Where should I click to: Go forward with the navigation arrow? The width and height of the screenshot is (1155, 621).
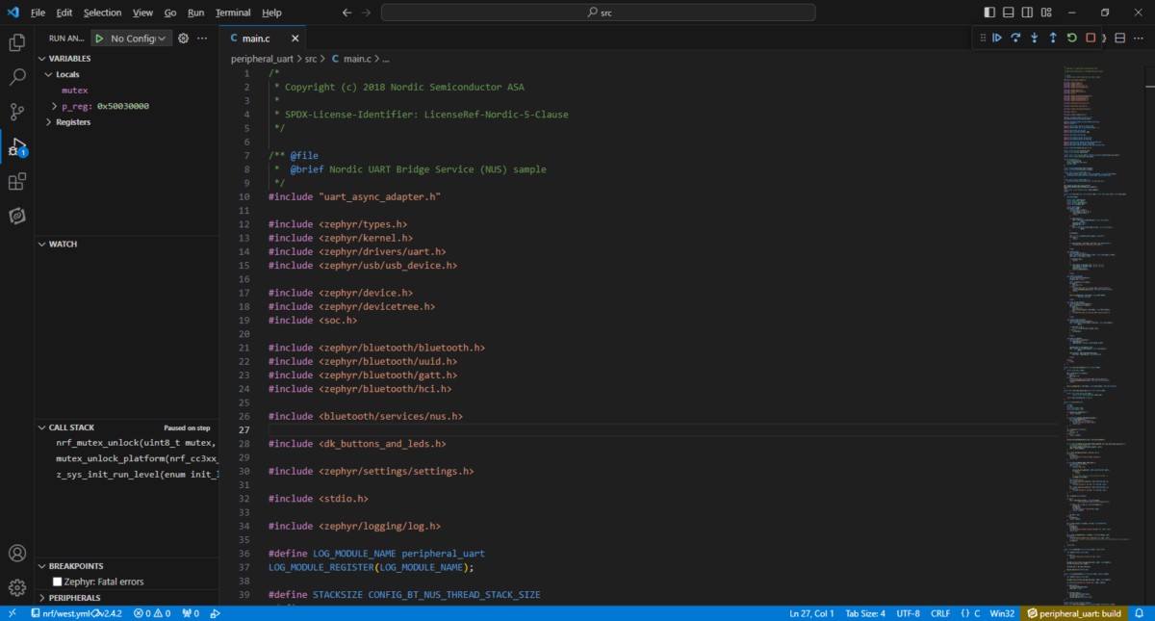(368, 13)
